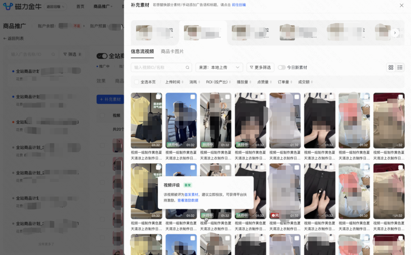Sort videos by 点赞量
The height and width of the screenshot is (255, 411).
[x=264, y=82]
